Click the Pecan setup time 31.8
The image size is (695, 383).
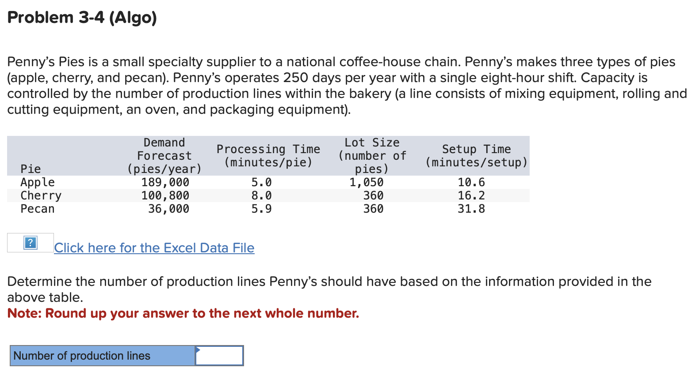(471, 209)
